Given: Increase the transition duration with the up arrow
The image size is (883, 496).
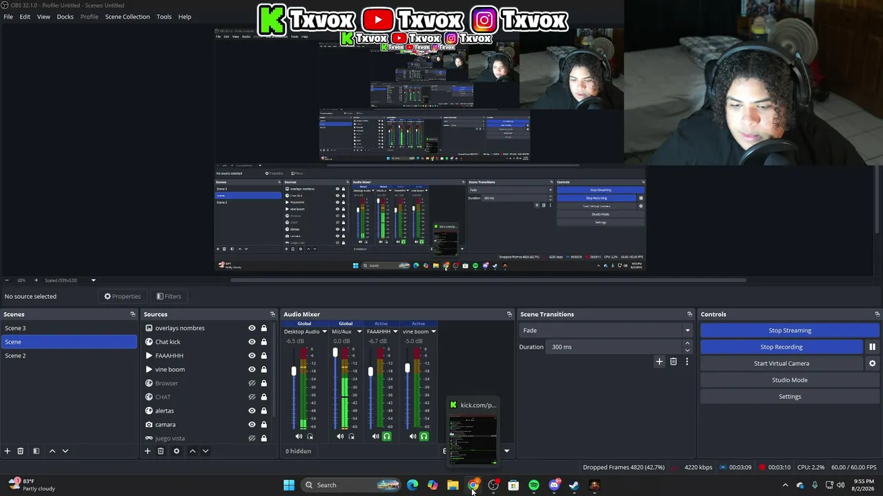Looking at the screenshot, I should tap(687, 344).
